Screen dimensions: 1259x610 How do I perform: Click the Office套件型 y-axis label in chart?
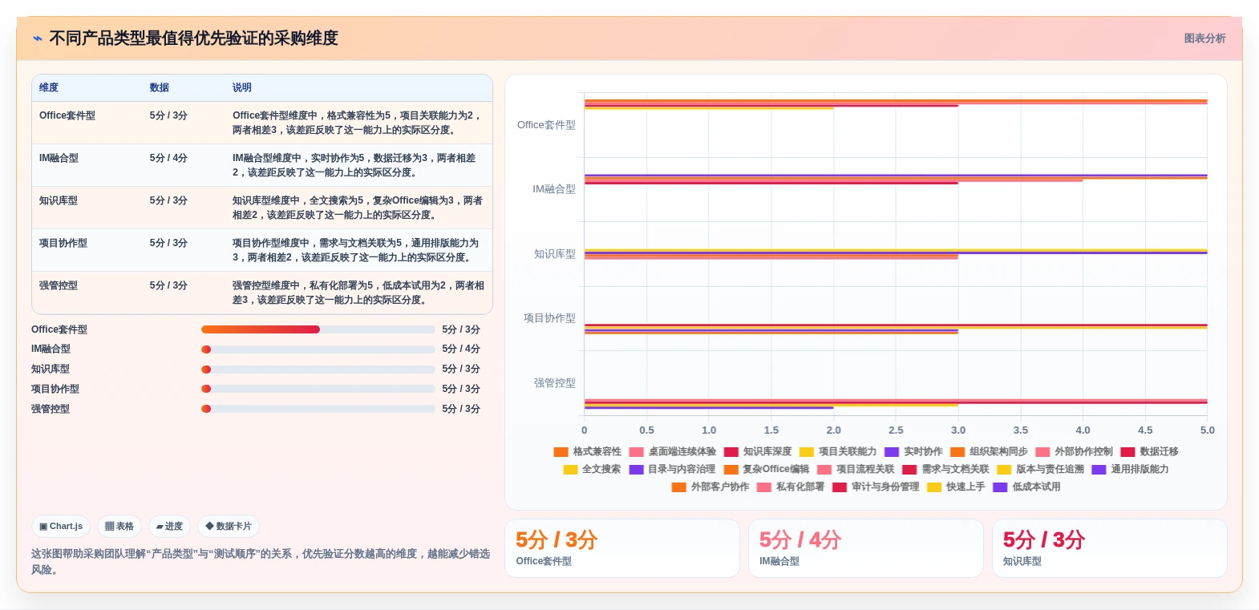(546, 125)
